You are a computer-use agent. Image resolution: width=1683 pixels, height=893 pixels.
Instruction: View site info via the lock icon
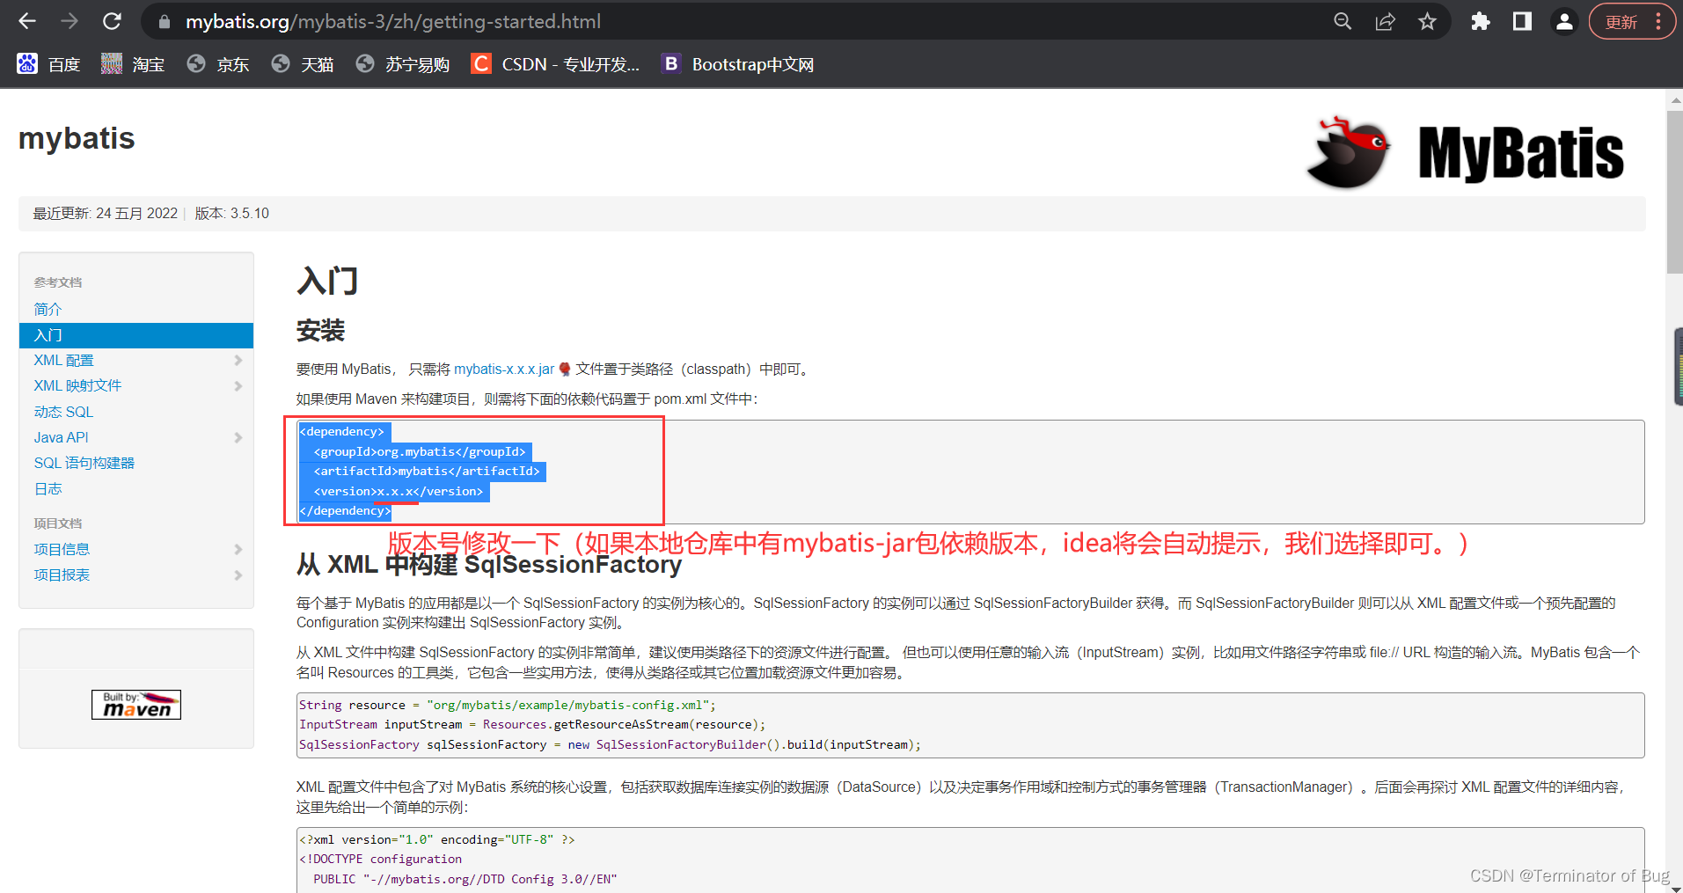coord(164,22)
